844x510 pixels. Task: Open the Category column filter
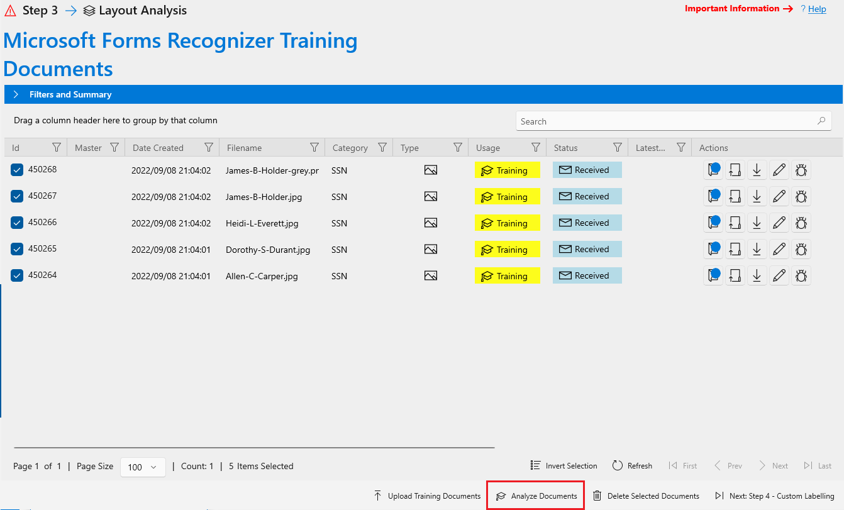coord(382,147)
